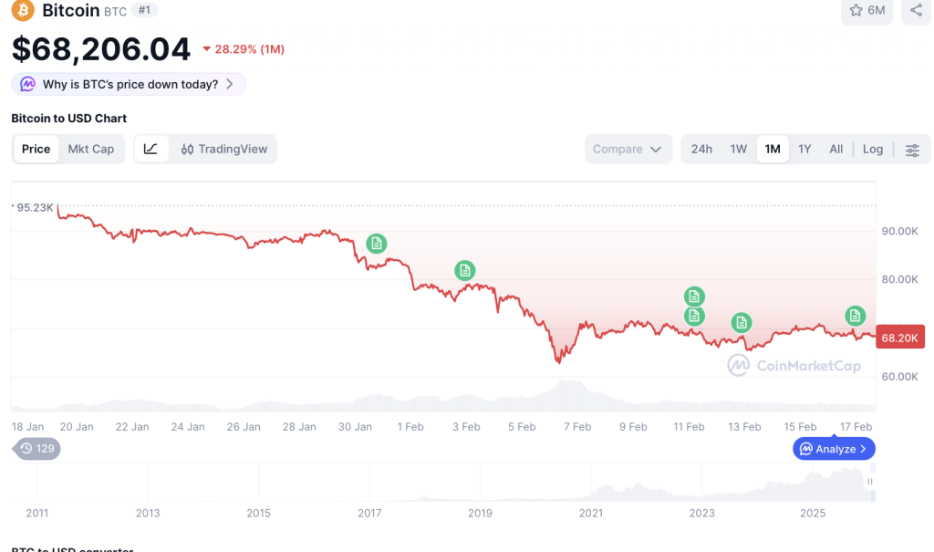Select the All time range button

point(836,149)
